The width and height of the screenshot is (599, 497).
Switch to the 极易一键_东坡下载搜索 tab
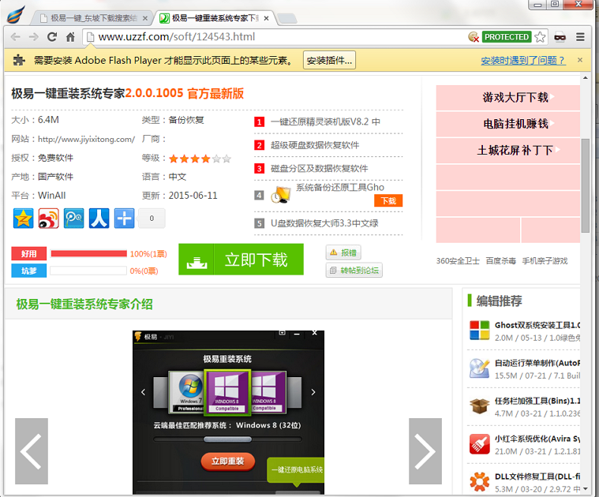point(92,18)
